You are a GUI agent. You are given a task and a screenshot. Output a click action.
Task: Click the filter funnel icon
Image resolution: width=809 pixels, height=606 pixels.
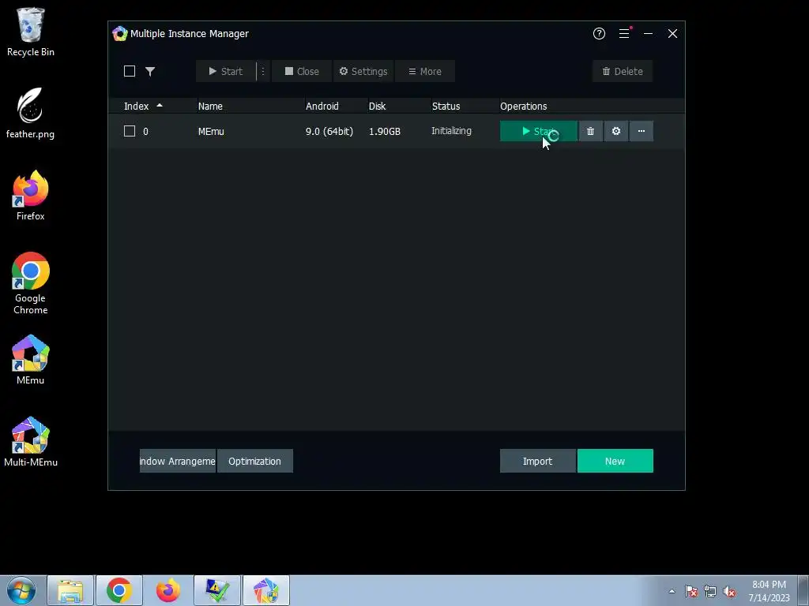150,71
